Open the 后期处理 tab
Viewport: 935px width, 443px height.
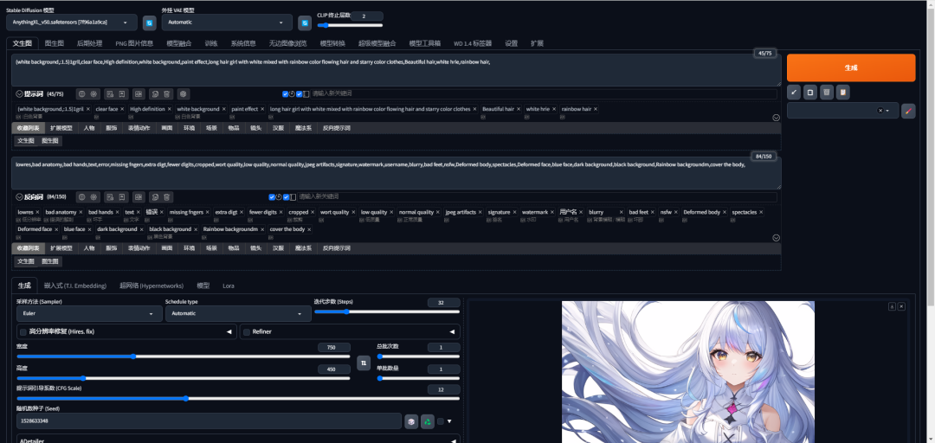coord(89,43)
